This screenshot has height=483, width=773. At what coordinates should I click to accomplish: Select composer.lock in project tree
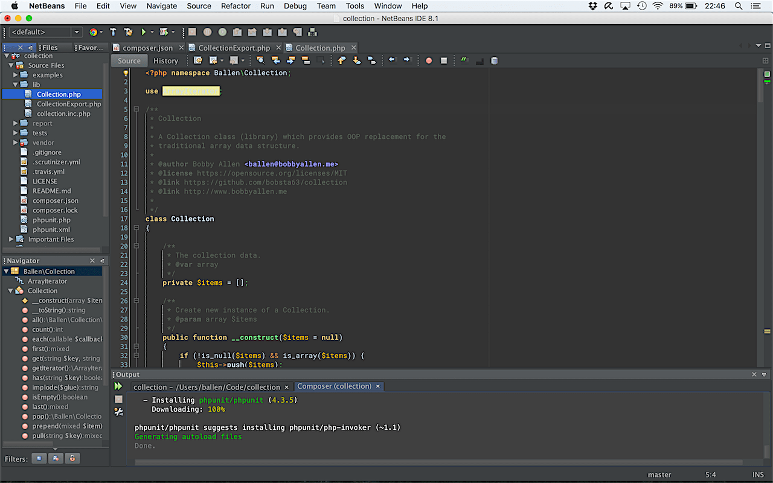point(55,210)
